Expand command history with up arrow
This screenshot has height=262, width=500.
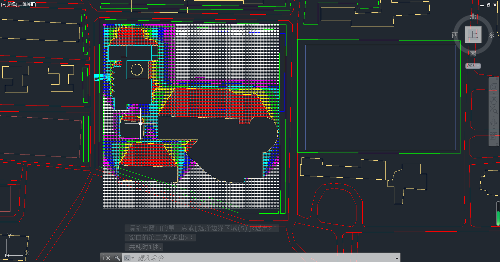pyautogui.click(x=397, y=258)
